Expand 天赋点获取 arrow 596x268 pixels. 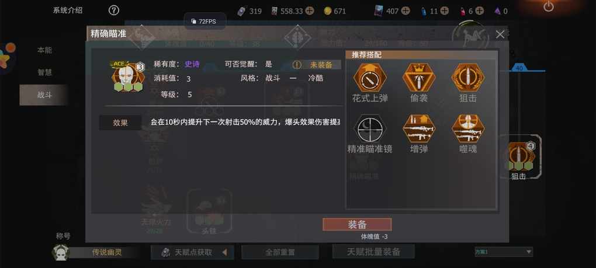[x=224, y=252]
